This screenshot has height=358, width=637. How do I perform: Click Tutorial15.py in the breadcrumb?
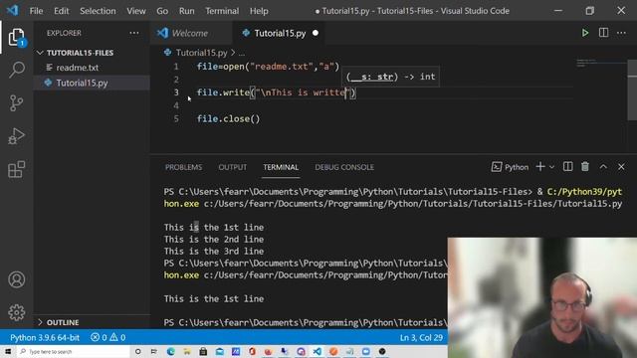tap(201, 53)
